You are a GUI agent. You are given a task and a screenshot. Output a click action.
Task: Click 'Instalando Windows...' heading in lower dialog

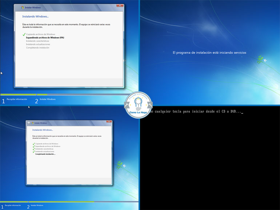click(43, 130)
